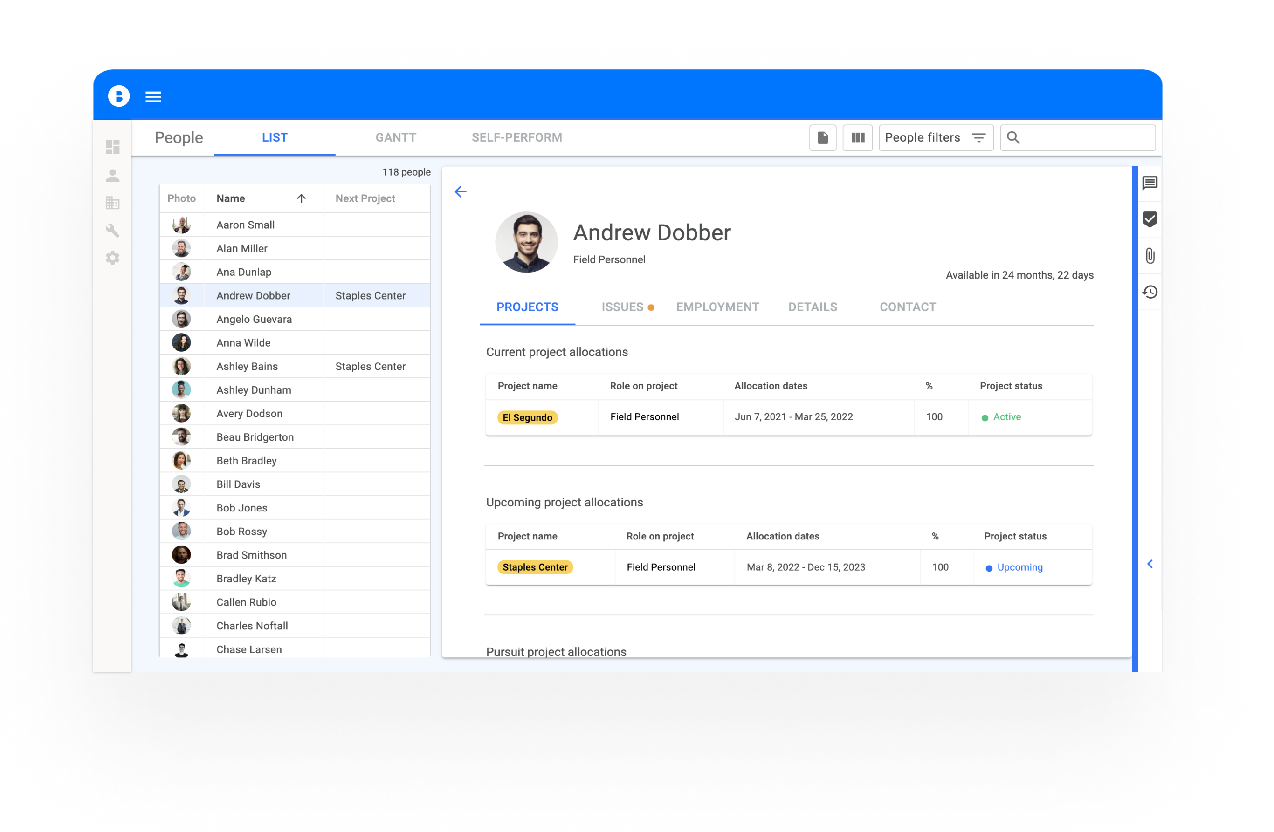Collapse the right side panel chevron
The height and width of the screenshot is (832, 1274).
pyautogui.click(x=1149, y=564)
